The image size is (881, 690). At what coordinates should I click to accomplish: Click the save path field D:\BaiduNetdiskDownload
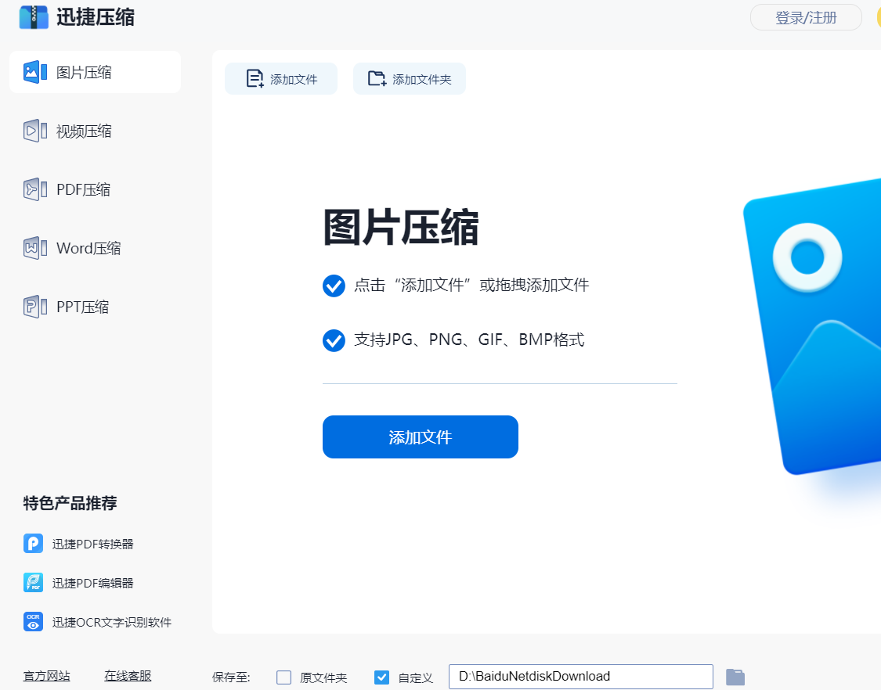[x=580, y=677]
